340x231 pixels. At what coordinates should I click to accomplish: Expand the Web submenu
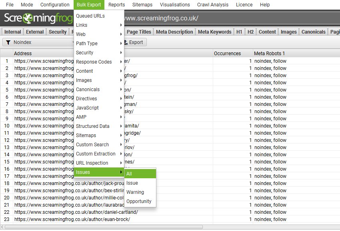point(99,34)
